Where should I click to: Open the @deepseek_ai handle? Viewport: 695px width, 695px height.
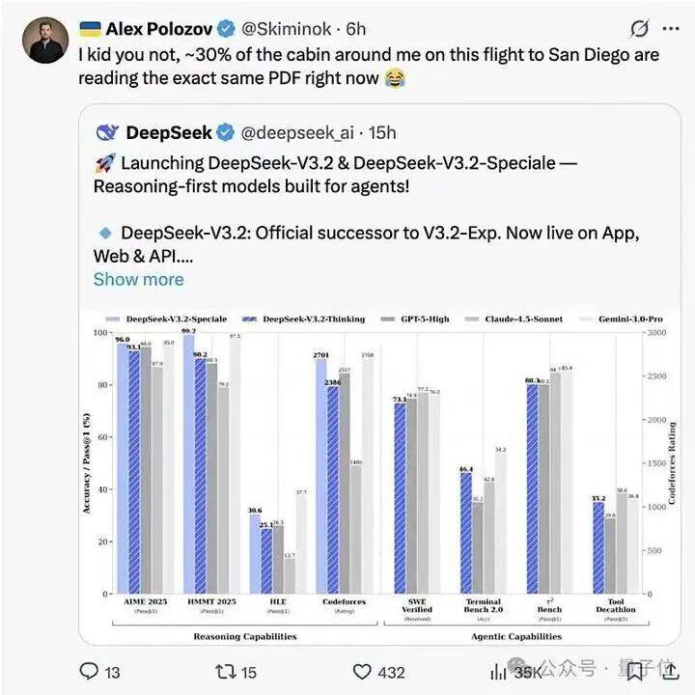tap(296, 132)
